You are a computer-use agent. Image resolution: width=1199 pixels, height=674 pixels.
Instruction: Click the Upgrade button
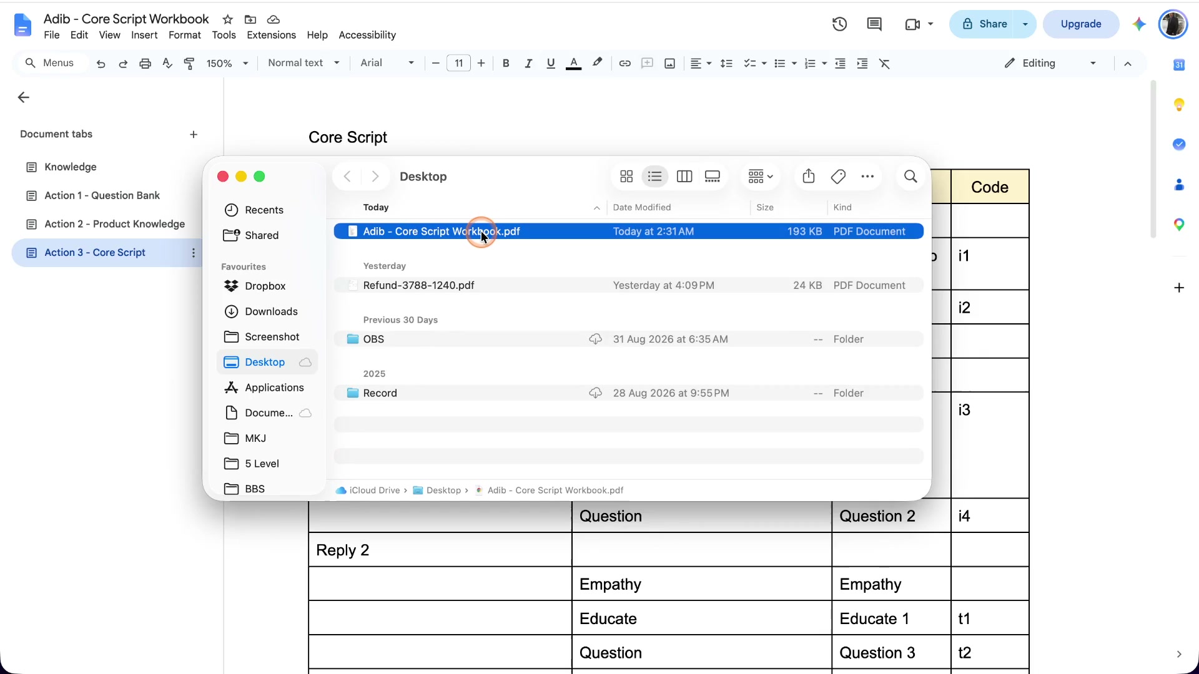(x=1080, y=24)
